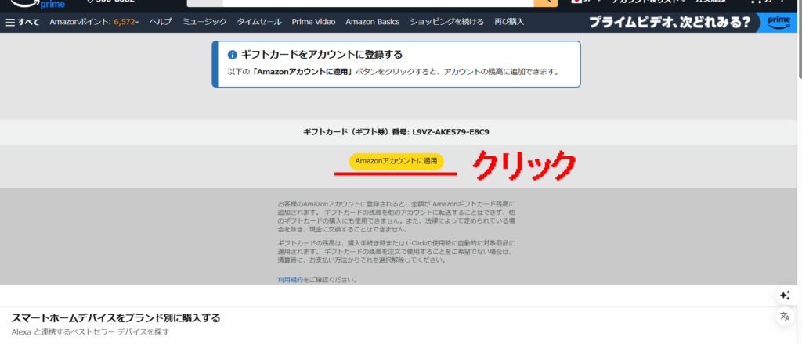Click the paragraph starting ギフトカードの残高は、購入手続き
Viewport: 802px width, 344px height.
pos(396,252)
